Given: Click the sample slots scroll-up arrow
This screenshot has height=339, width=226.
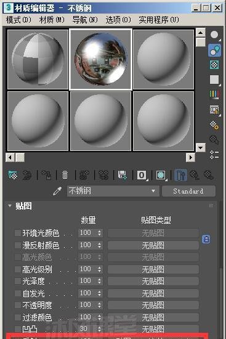Looking at the screenshot, I should click(x=201, y=33).
